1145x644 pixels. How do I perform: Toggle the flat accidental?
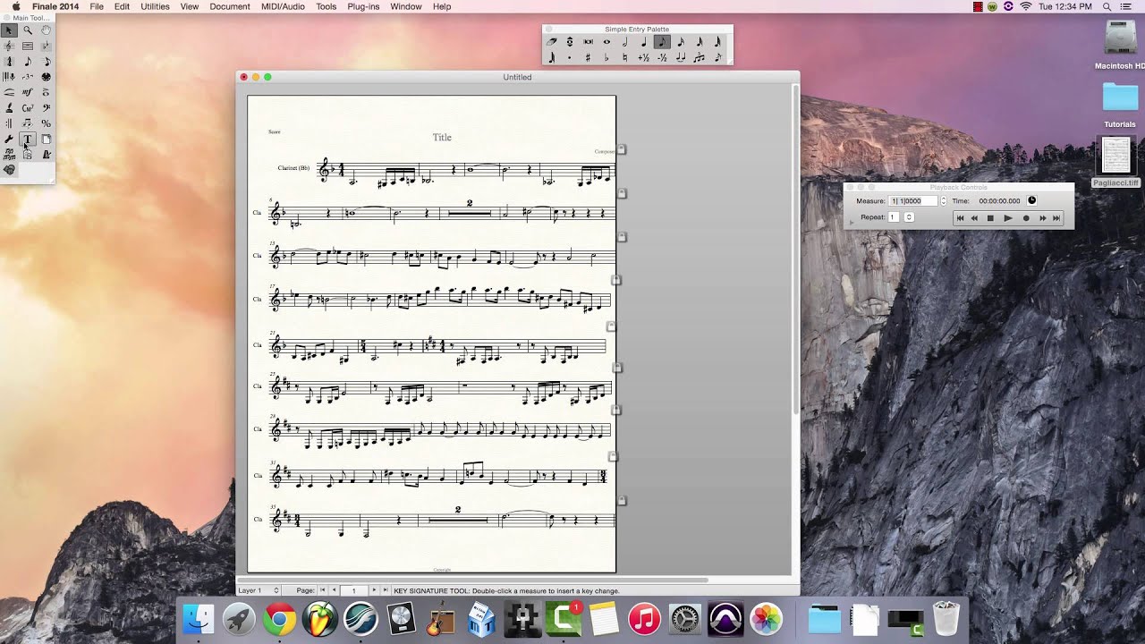[x=606, y=58]
